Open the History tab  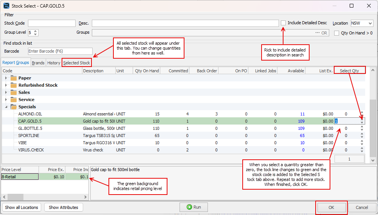coord(54,63)
